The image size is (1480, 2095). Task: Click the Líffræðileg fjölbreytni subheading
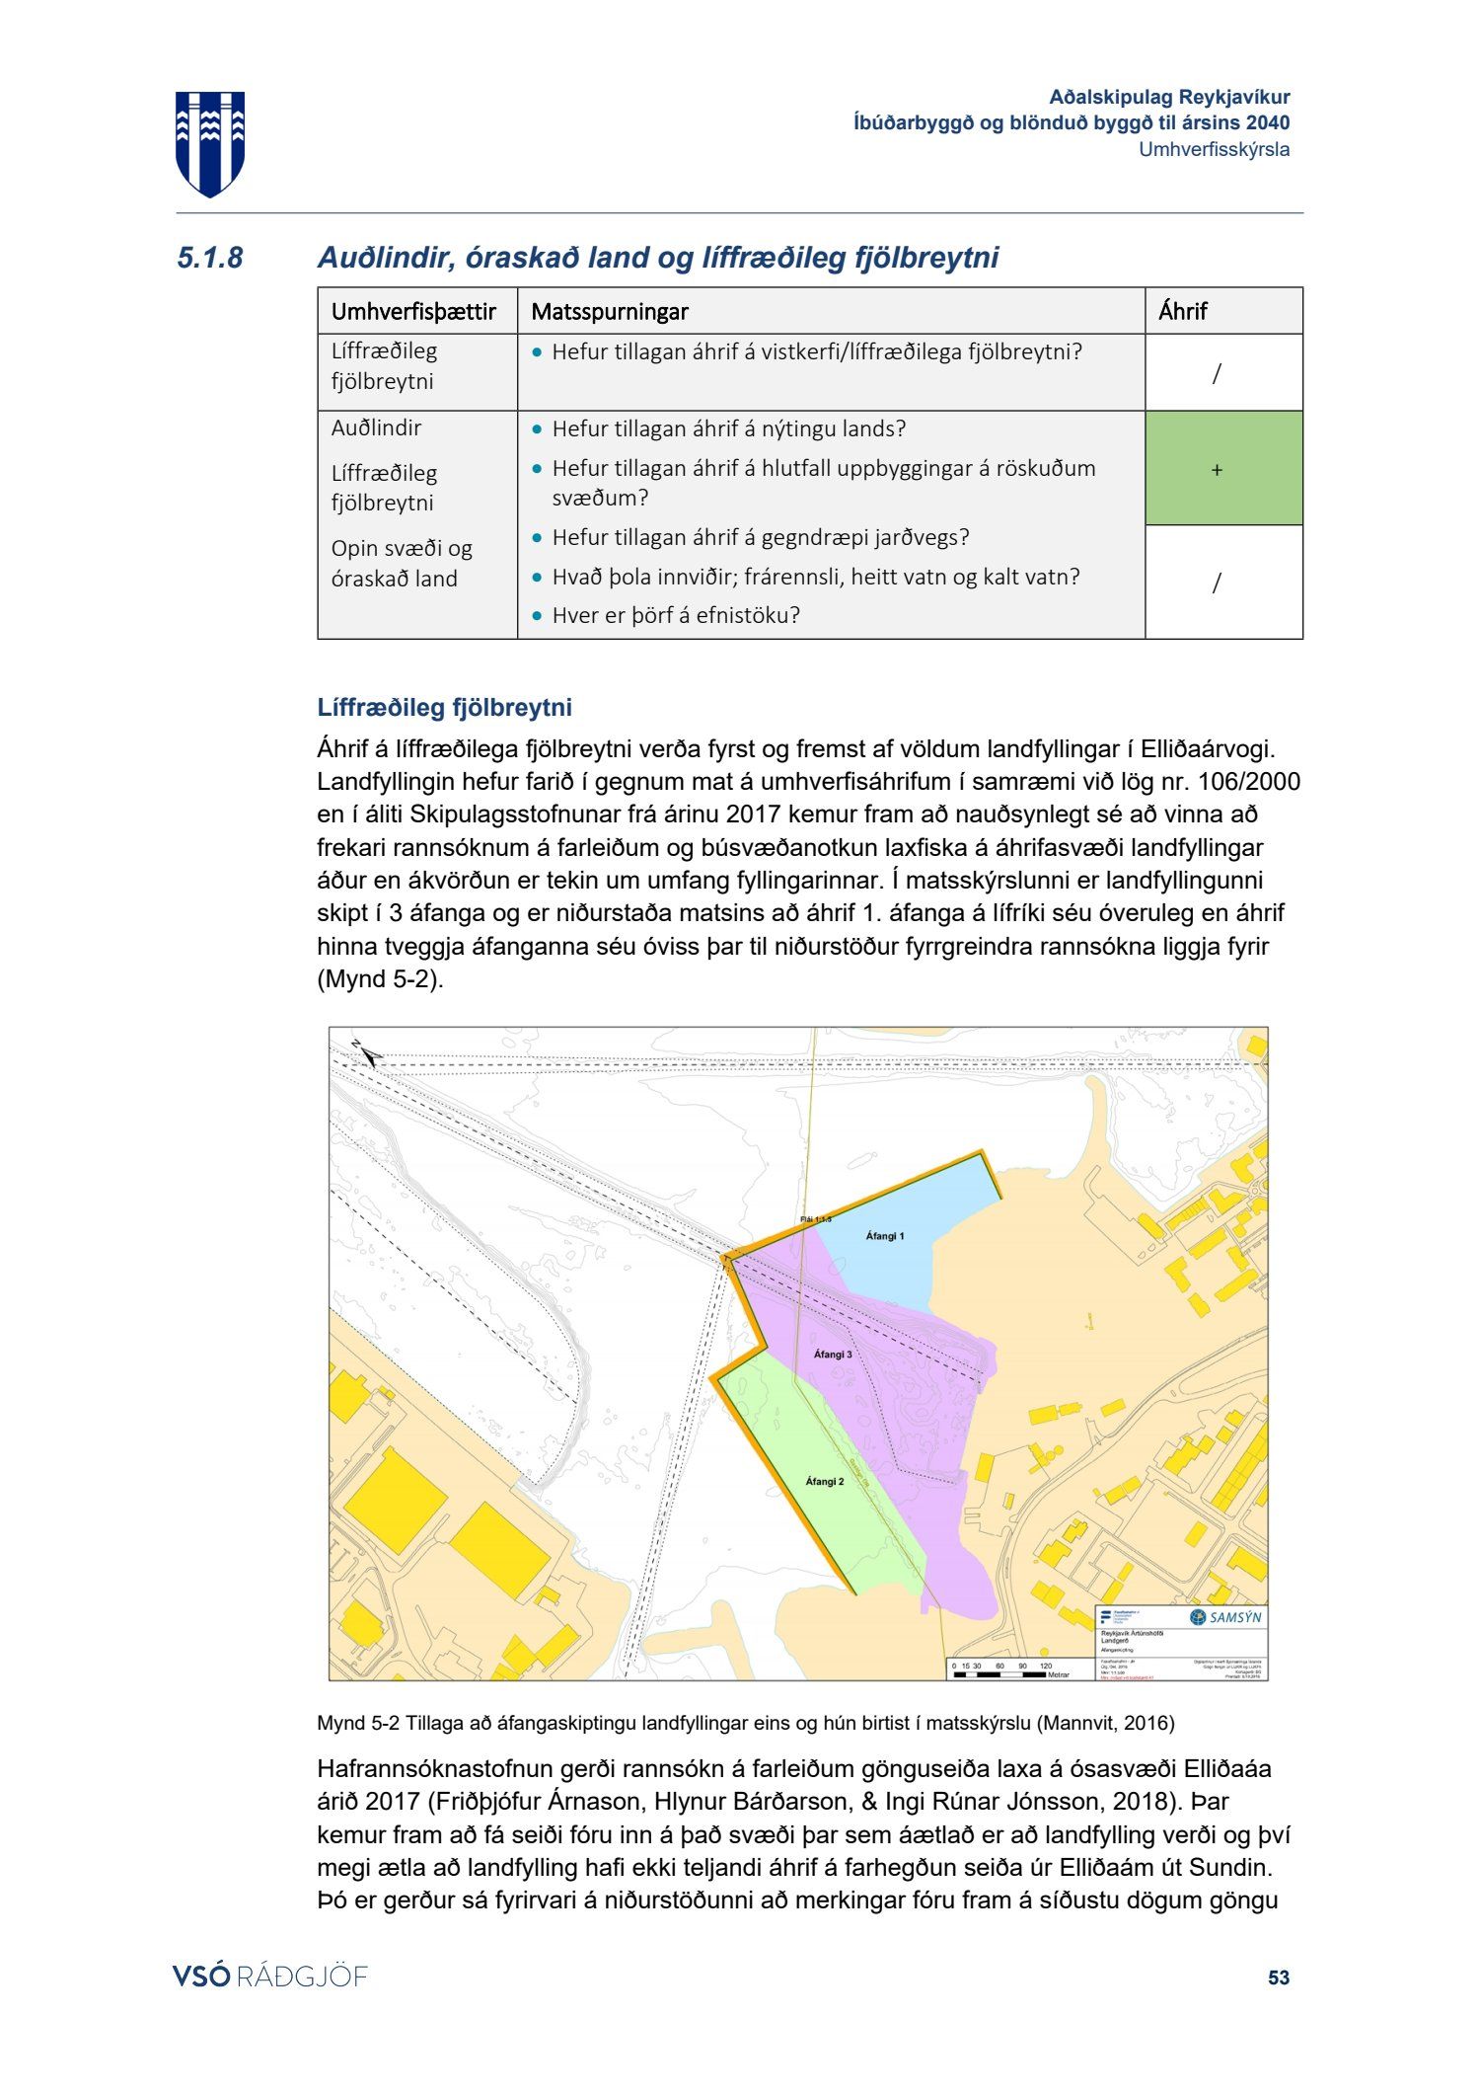click(x=444, y=708)
